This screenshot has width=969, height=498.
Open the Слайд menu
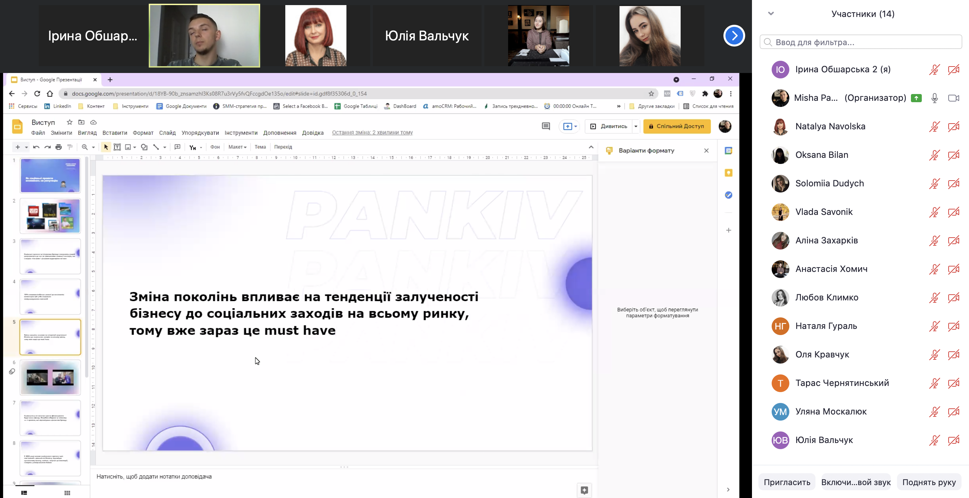click(167, 133)
